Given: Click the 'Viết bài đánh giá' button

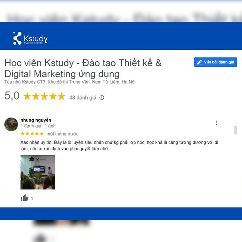Looking at the screenshot, I should pos(215,62).
